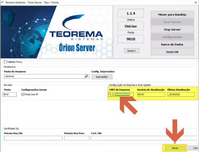Click the Pasta de Arquivos path field

point(47,76)
